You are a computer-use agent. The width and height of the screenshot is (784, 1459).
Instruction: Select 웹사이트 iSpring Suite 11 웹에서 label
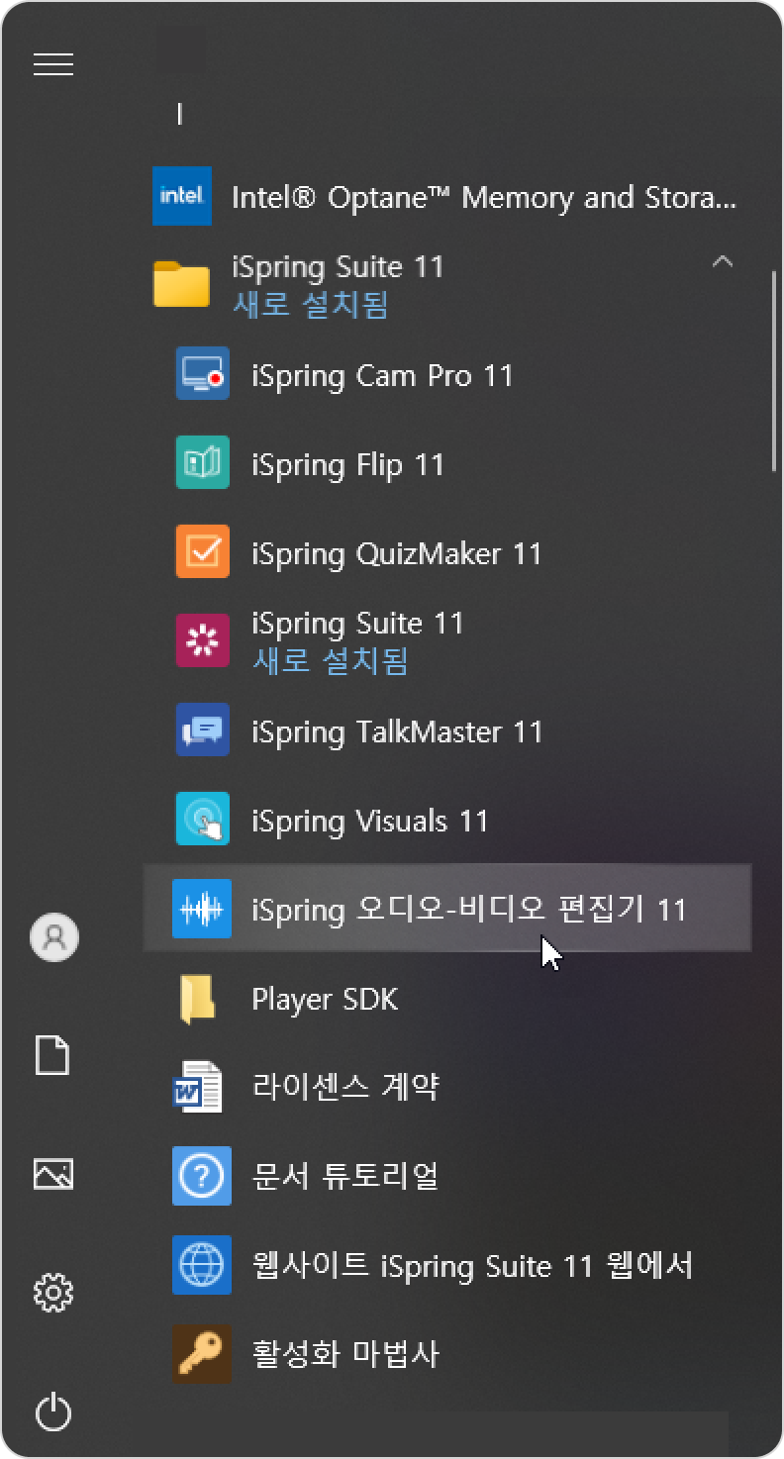click(x=472, y=1265)
